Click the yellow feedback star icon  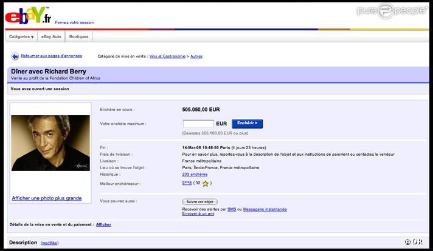pos(205,184)
